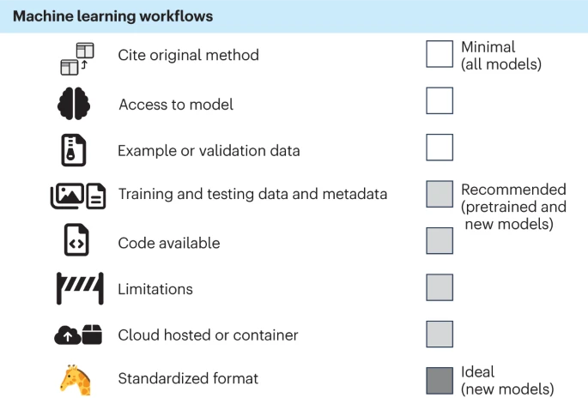
Task: Click the Minimal (all models) label
Action: [x=500, y=56]
